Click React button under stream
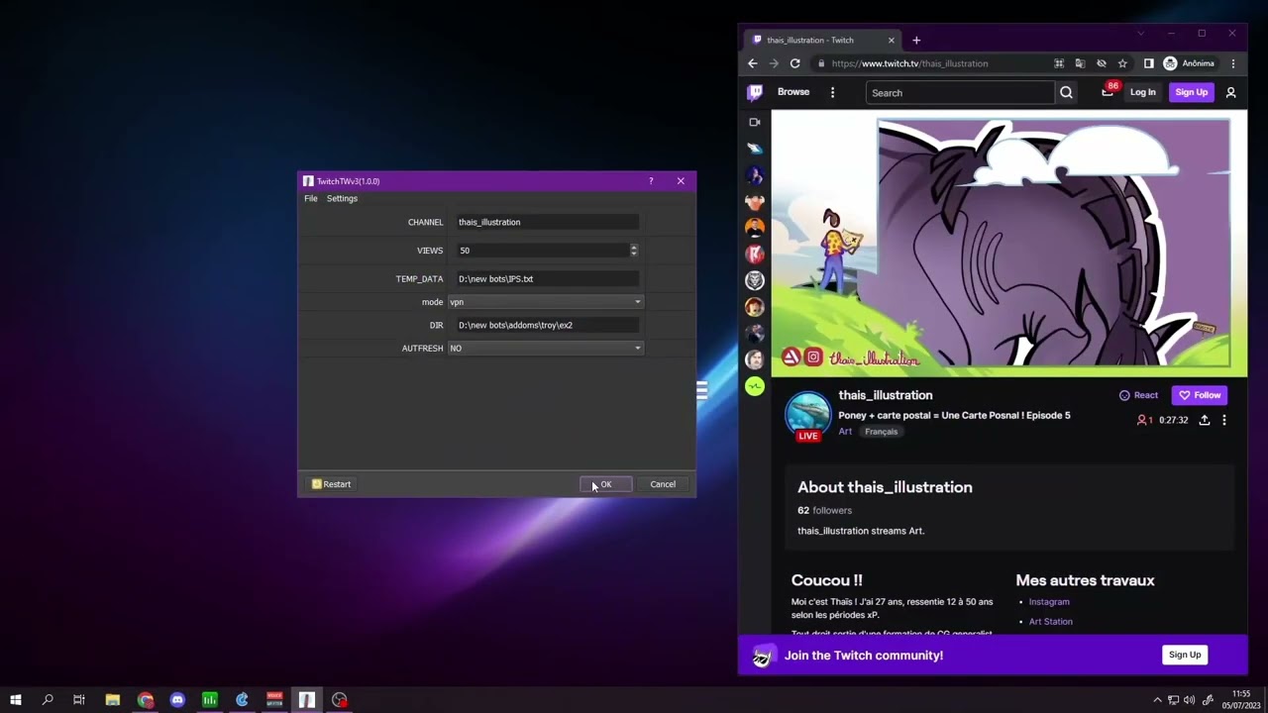Image resolution: width=1268 pixels, height=713 pixels. [1138, 395]
